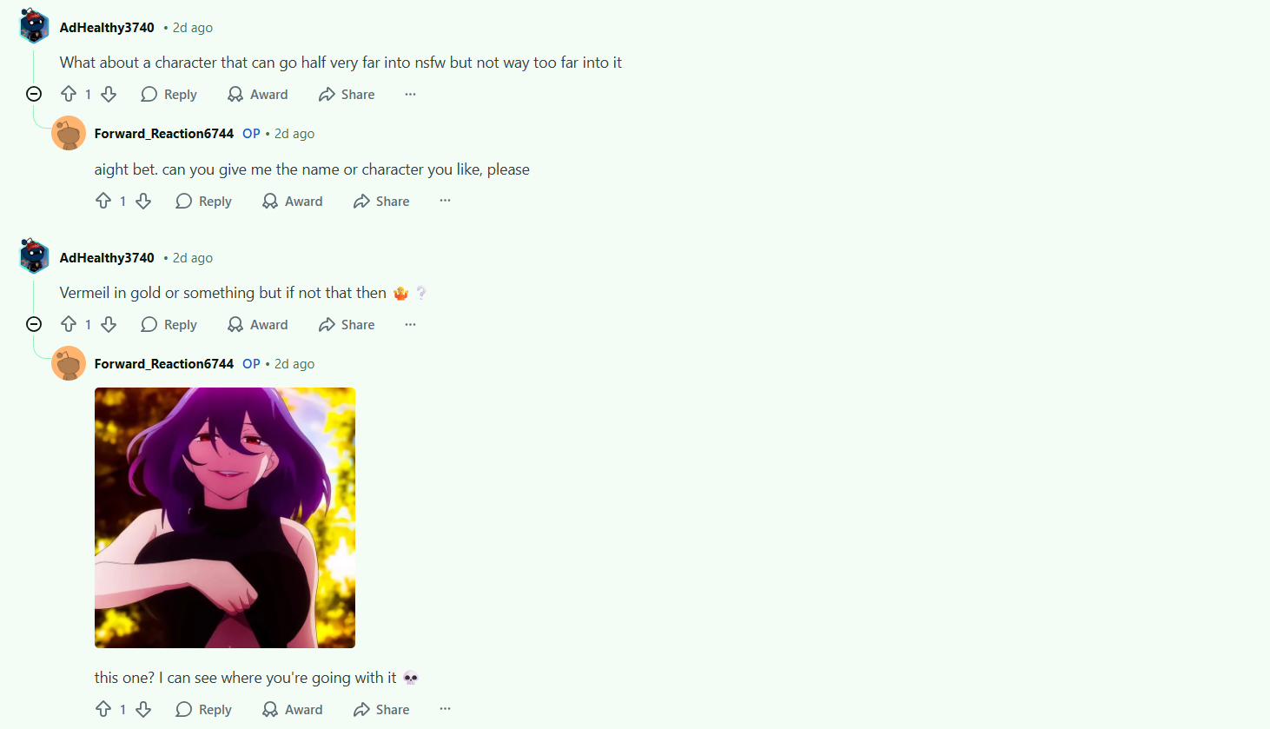Screen dimensions: 1270x729
Task: Upvote AdHealthy3740's nsfw character comment
Action: [x=69, y=94]
